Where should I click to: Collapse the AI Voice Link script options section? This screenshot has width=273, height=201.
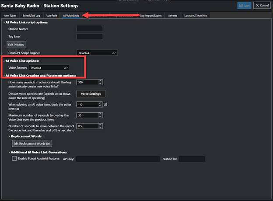tap(4, 22)
